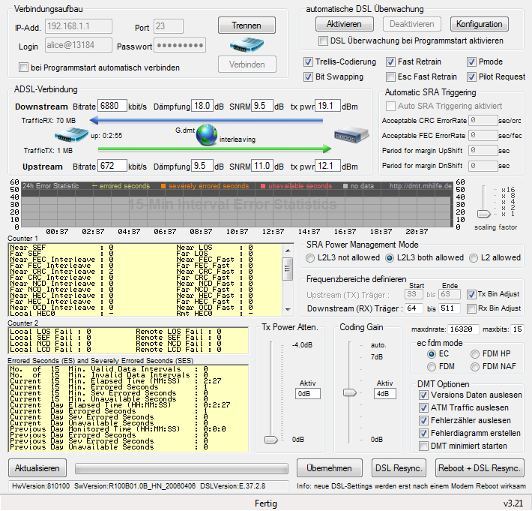Screen dimensions: 532x511
Task: Click the scaling factor slider handle
Action: (484, 214)
